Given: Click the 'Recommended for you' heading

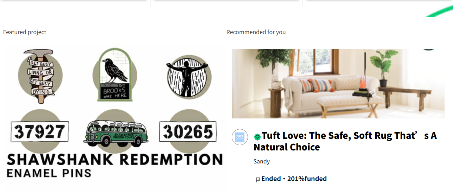Looking at the screenshot, I should (256, 32).
